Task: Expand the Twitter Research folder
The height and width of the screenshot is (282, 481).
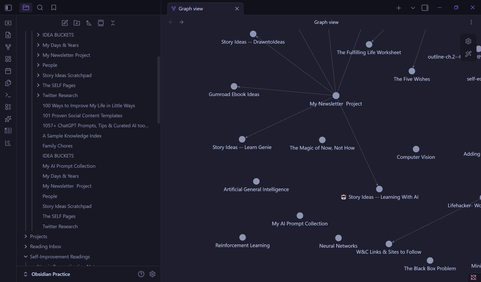Action: 38,95
